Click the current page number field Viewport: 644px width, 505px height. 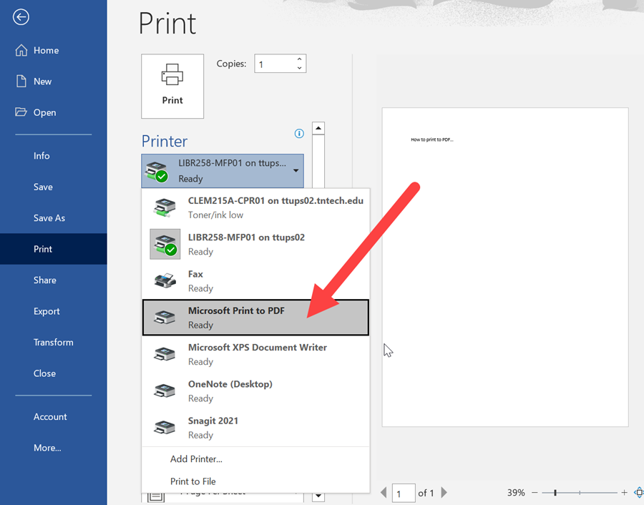(404, 494)
